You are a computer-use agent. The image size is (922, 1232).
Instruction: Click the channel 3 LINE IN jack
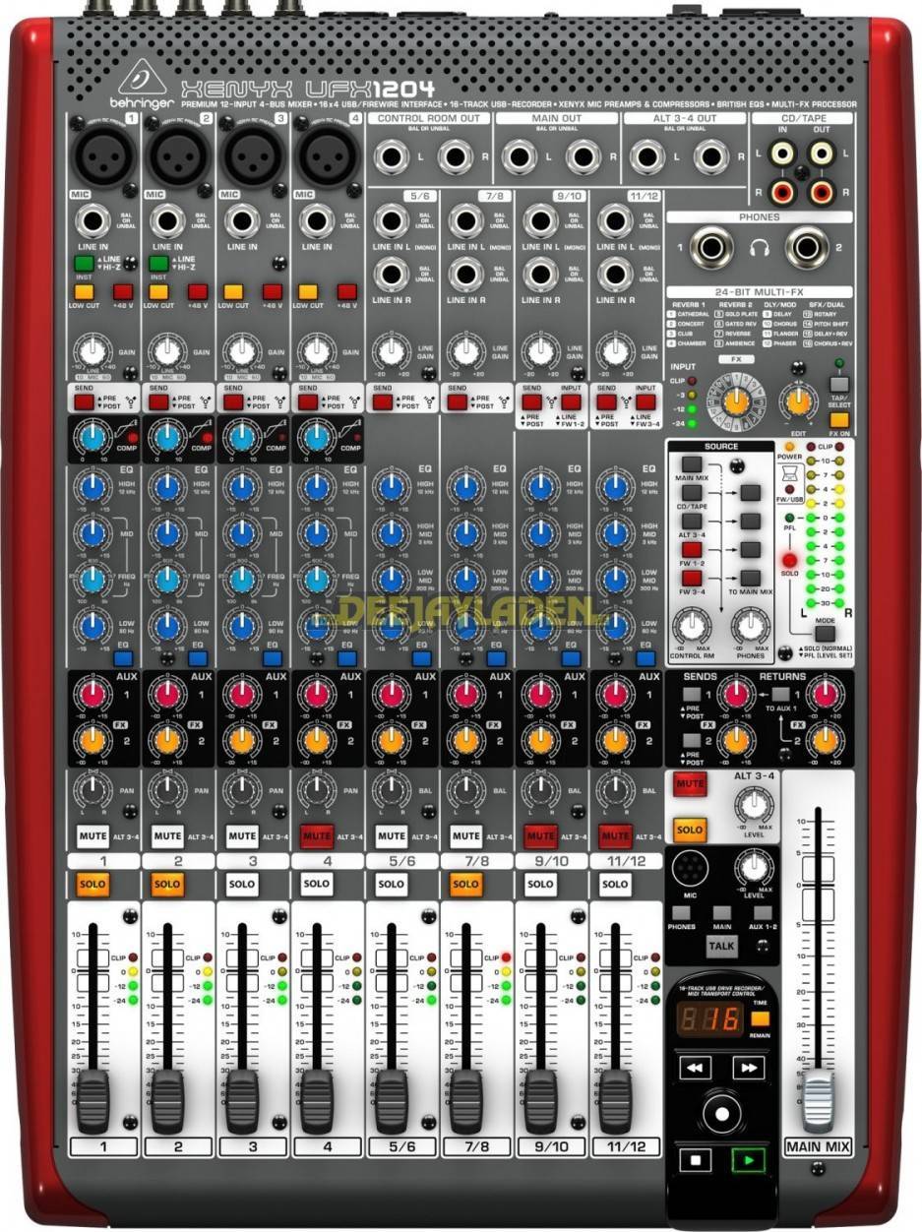[x=243, y=220]
